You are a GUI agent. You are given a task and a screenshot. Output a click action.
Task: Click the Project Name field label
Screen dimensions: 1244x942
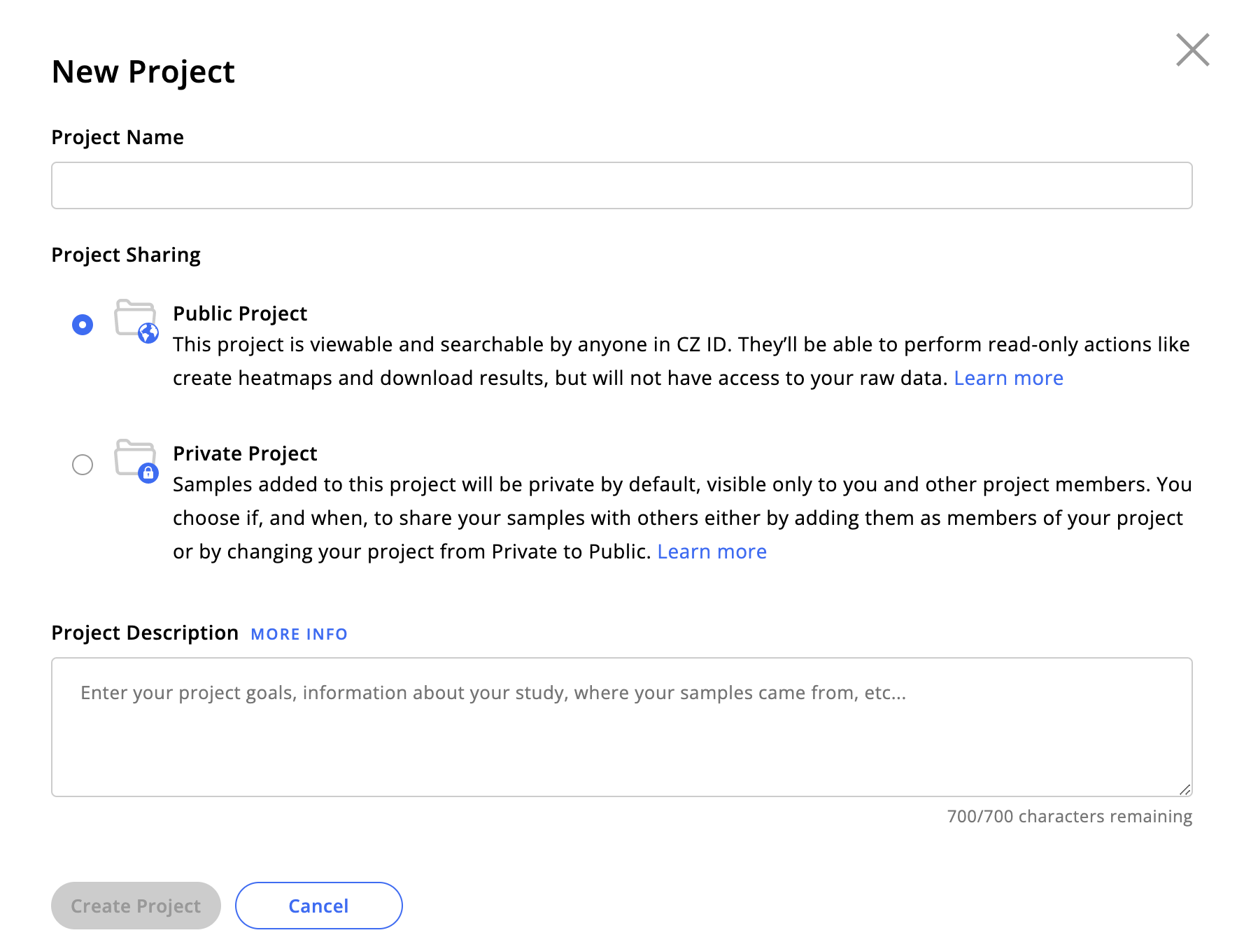click(118, 137)
